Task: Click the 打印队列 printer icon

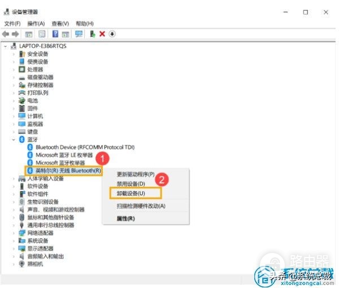Action: click(22, 93)
